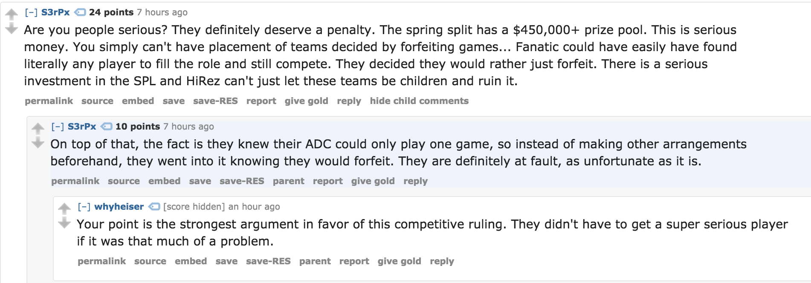Upvote S3rPx's 24 points comment
This screenshot has height=283, width=811.
click(x=12, y=14)
